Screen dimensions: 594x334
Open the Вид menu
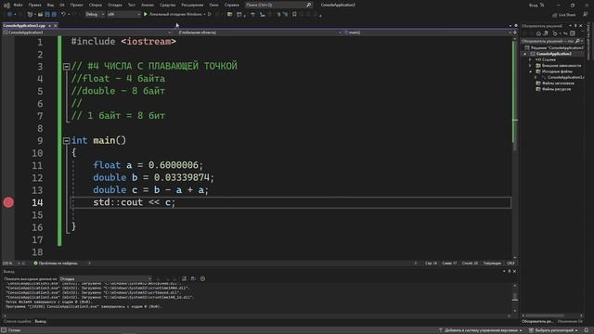click(x=50, y=5)
